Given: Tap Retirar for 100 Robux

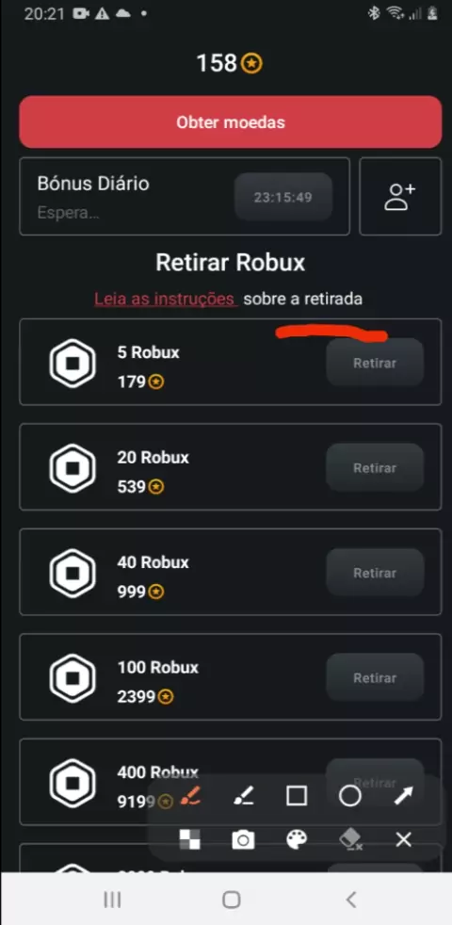Looking at the screenshot, I should click(x=375, y=678).
